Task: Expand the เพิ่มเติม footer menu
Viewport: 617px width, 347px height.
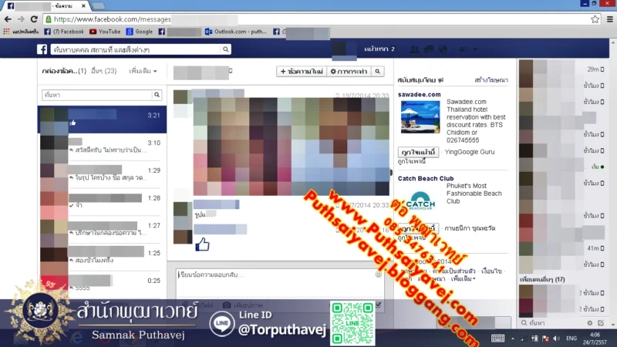Action: click(462, 278)
